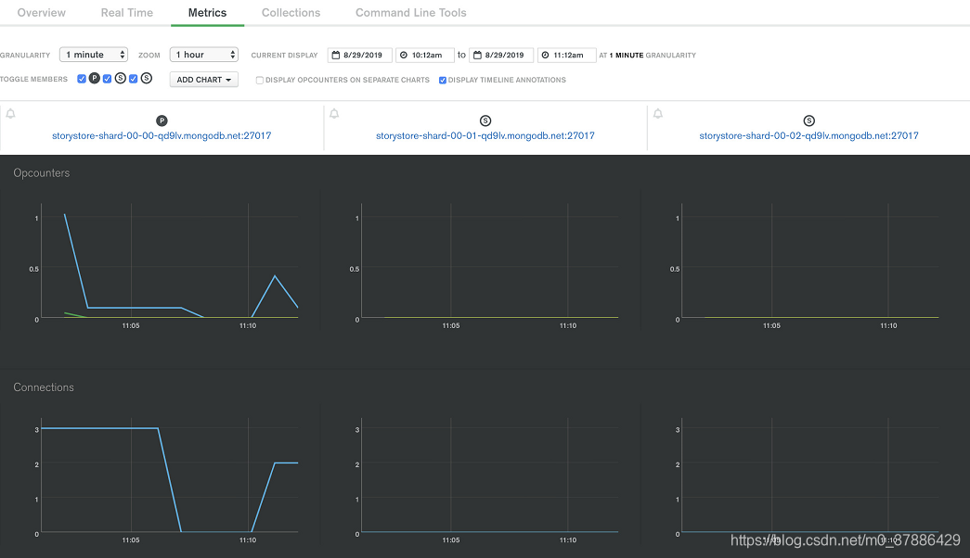This screenshot has width=970, height=558.
Task: Enable Display Opcounters on Separate Charts
Action: (x=260, y=80)
